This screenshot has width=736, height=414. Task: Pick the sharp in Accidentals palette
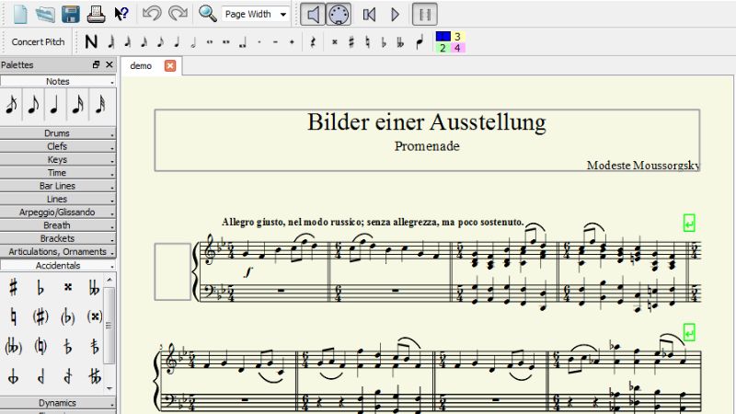tap(14, 287)
